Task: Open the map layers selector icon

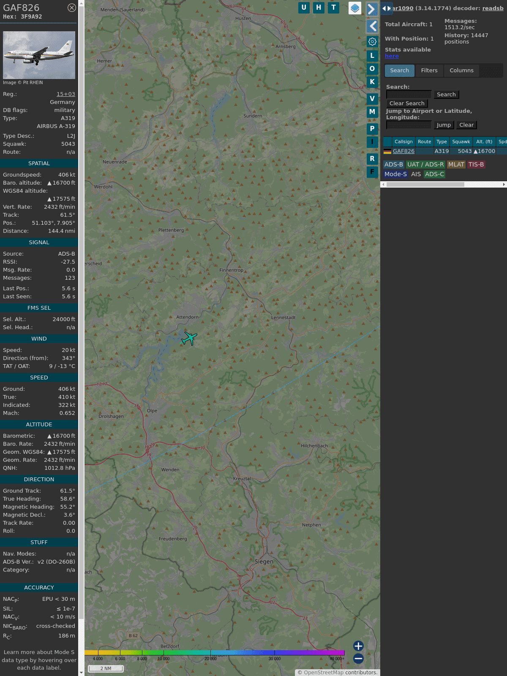Action: (355, 8)
